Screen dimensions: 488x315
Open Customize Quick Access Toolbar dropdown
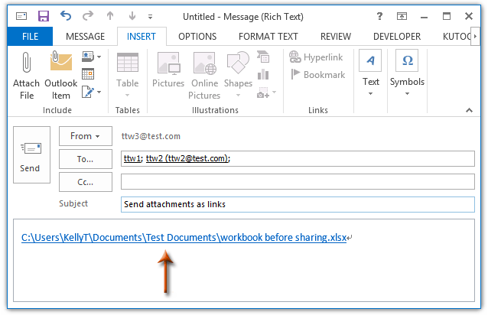(151, 17)
